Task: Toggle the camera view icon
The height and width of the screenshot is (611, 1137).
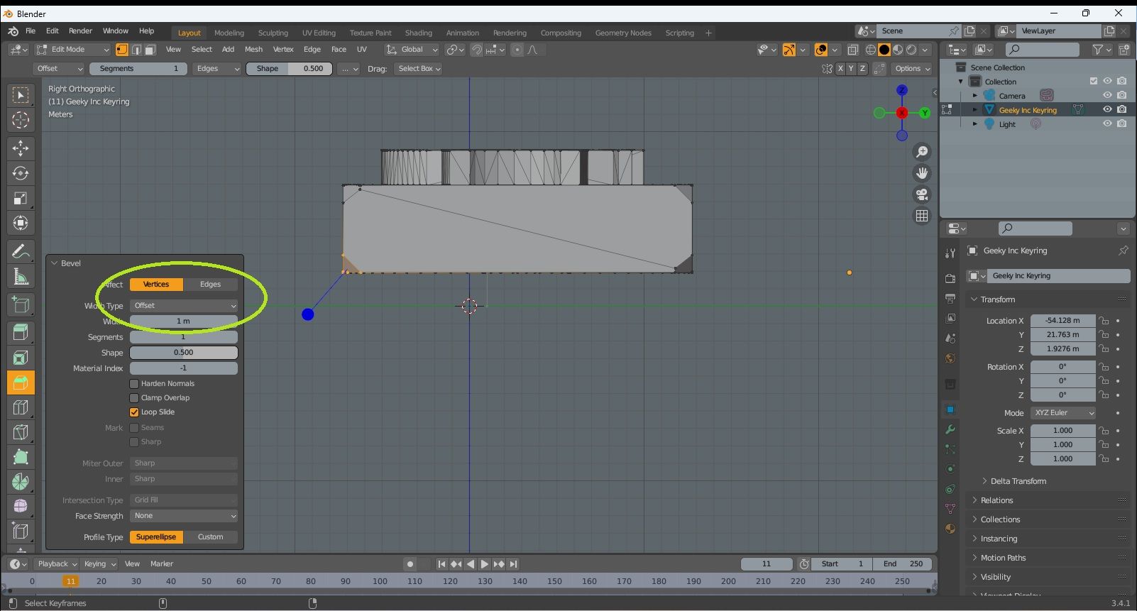Action: pyautogui.click(x=922, y=194)
